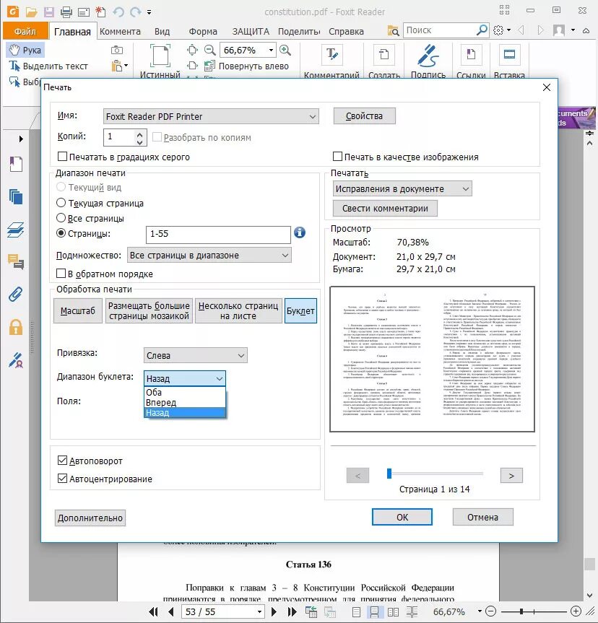Open the page number dropdown in status bar
598x623 pixels.
tap(259, 612)
